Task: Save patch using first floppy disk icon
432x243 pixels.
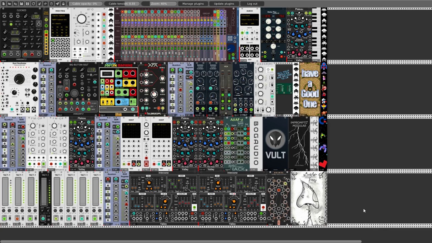Action: coord(21,4)
